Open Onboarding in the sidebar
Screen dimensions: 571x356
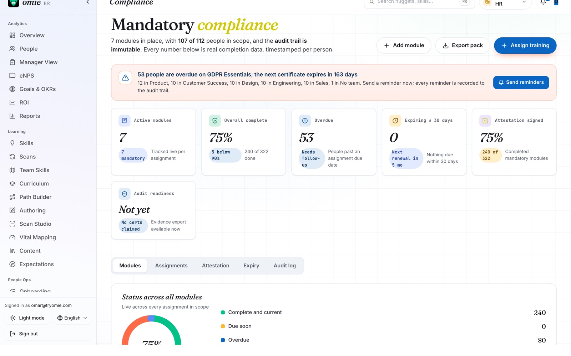[48, 291]
